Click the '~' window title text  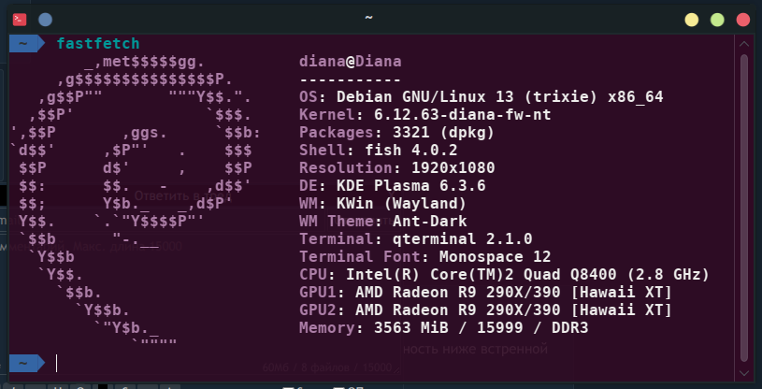point(369,18)
